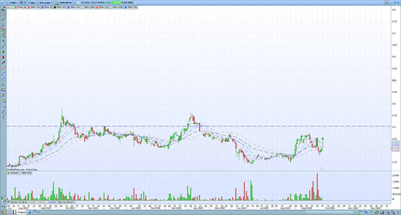Click the vertical line drawing tool
Image resolution: width=401 pixels, height=215 pixels.
point(3,116)
